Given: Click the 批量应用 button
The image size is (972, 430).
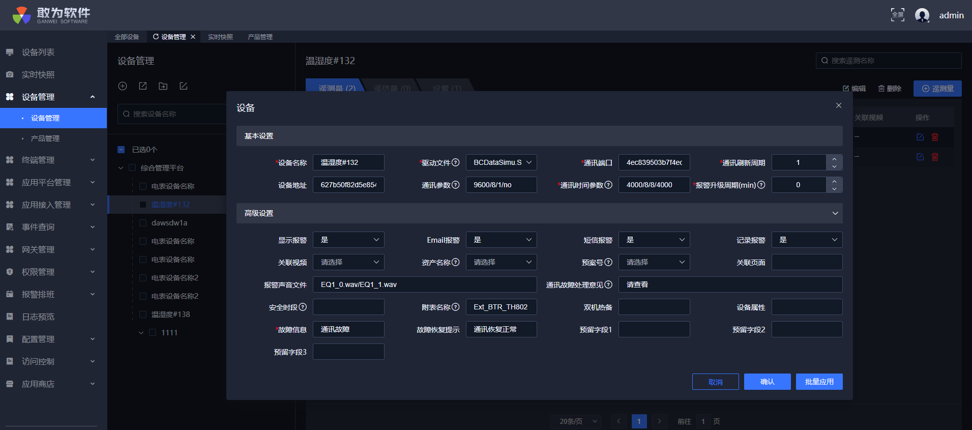Looking at the screenshot, I should (819, 382).
